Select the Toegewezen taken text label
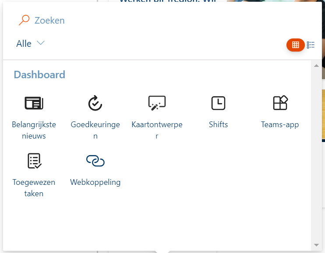Image resolution: width=325 pixels, height=253 pixels. (34, 188)
